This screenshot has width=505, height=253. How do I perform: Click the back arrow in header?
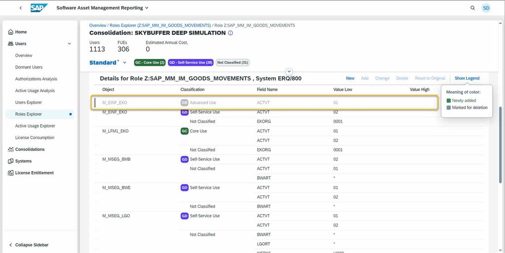click(x=21, y=8)
